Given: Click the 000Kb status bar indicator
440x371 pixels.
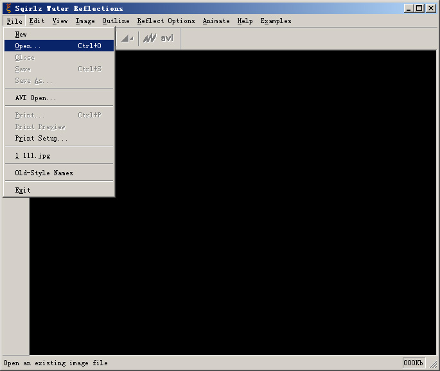Looking at the screenshot, I should point(414,363).
